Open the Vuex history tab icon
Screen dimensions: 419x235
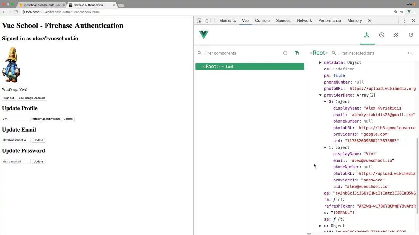(x=381, y=35)
